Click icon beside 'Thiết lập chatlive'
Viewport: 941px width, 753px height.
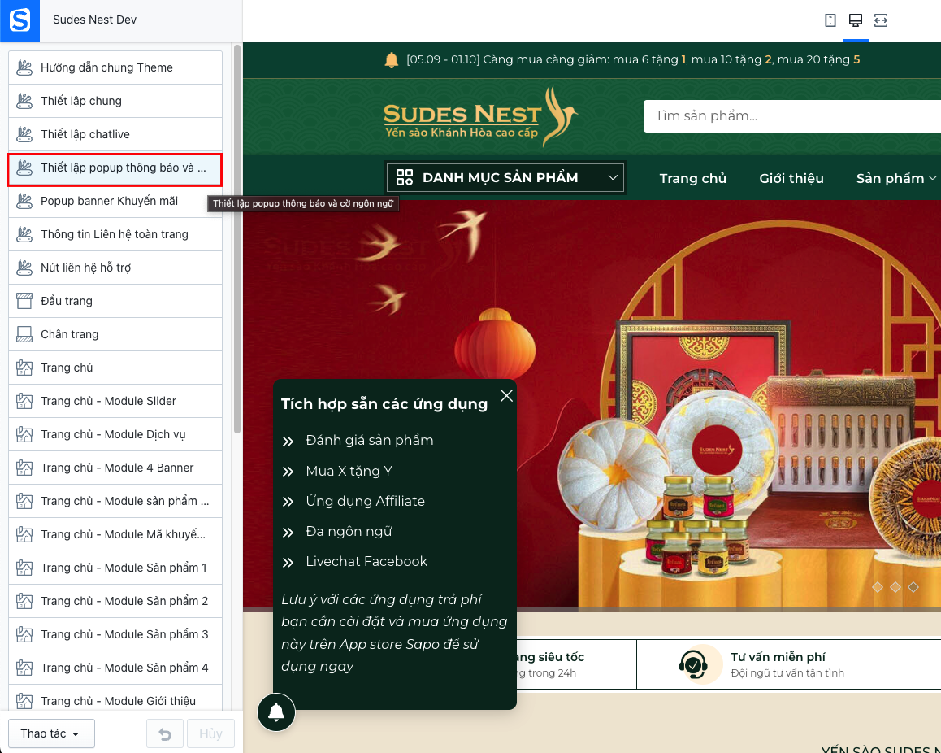(x=24, y=134)
